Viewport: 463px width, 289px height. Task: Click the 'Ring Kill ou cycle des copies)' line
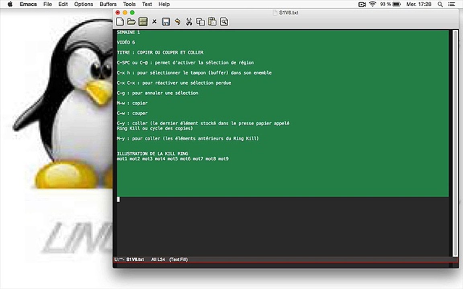tap(155, 128)
